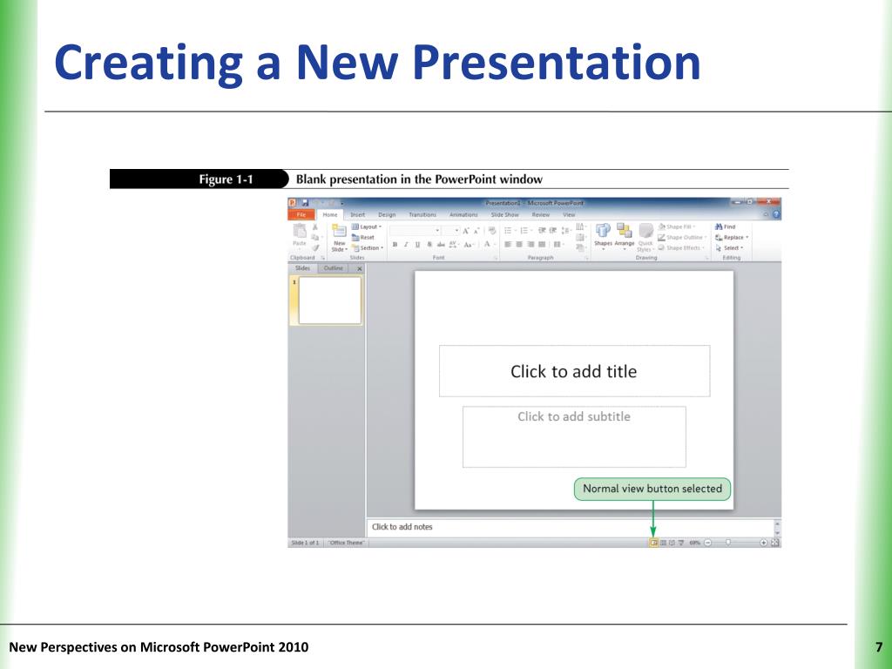Apply Italic formatting
The height and width of the screenshot is (669, 892).
406,244
